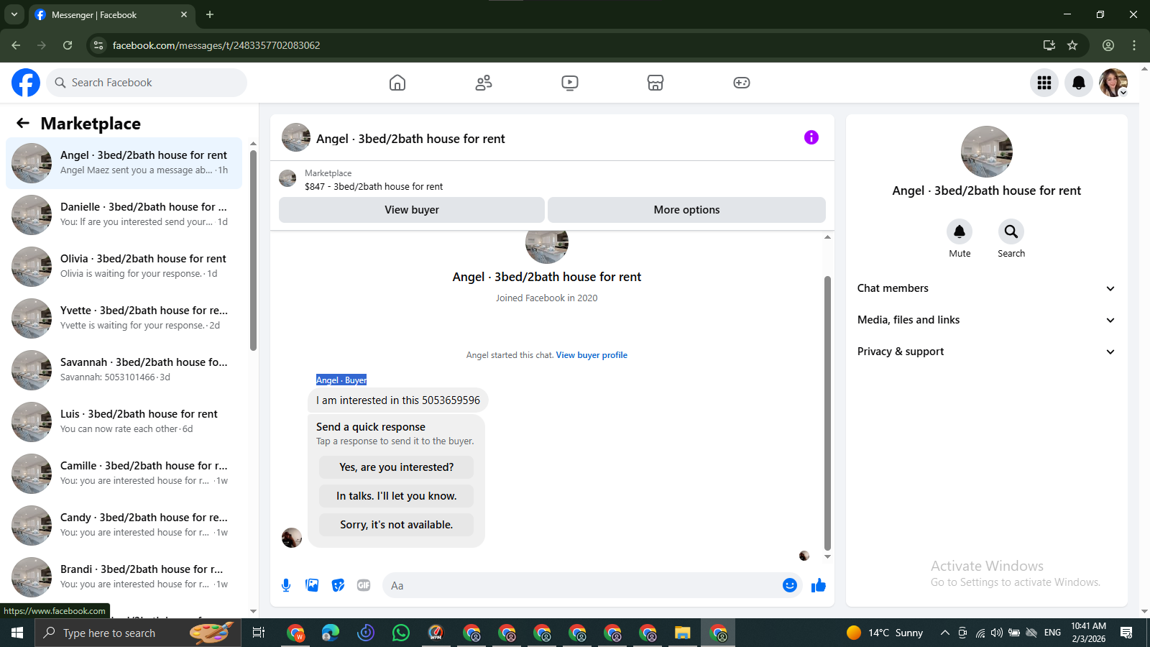The image size is (1150, 647).
Task: Open the Yvette conversation
Action: click(124, 318)
